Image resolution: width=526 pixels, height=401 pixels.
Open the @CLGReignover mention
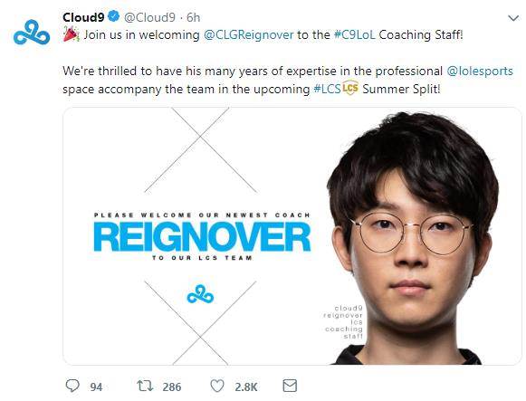(x=249, y=35)
